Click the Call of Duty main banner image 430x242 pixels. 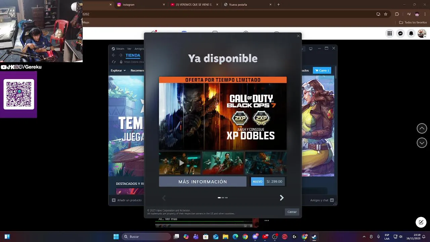click(223, 113)
